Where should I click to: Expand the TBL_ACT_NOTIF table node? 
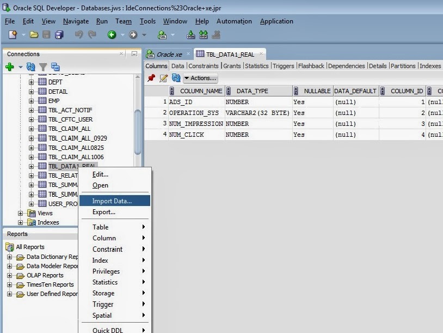(x=31, y=110)
